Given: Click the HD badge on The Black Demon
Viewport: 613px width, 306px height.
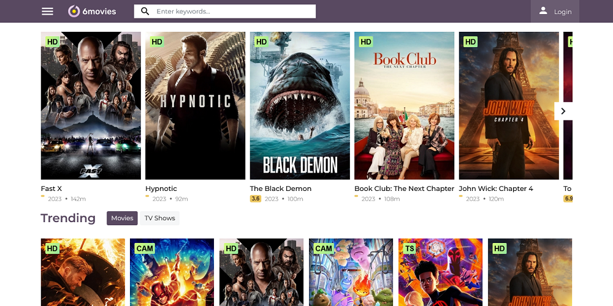Looking at the screenshot, I should 261,42.
